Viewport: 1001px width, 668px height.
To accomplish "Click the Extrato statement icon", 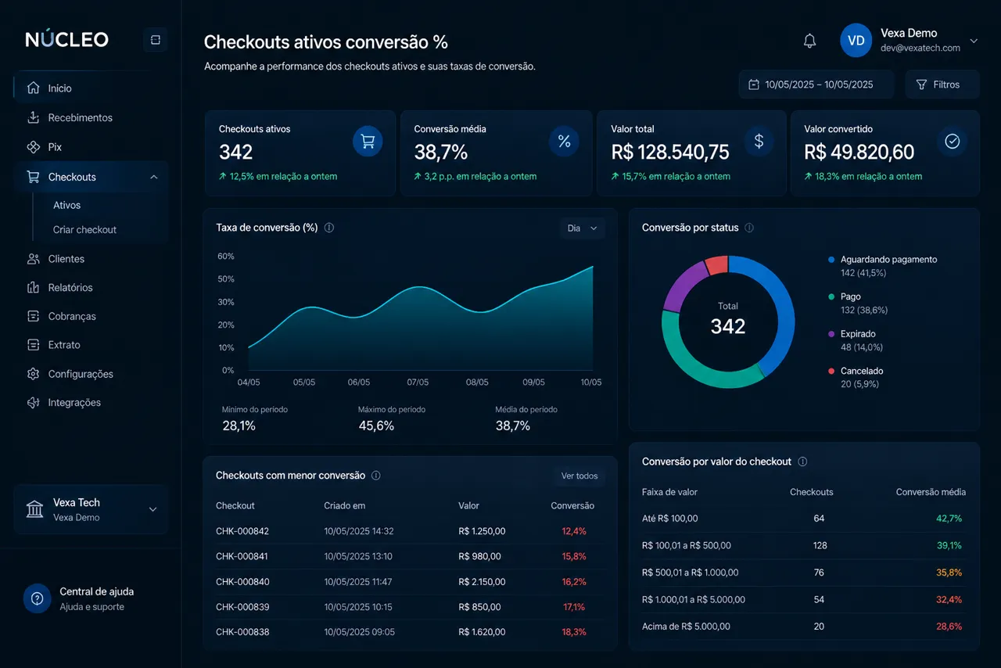I will (33, 345).
